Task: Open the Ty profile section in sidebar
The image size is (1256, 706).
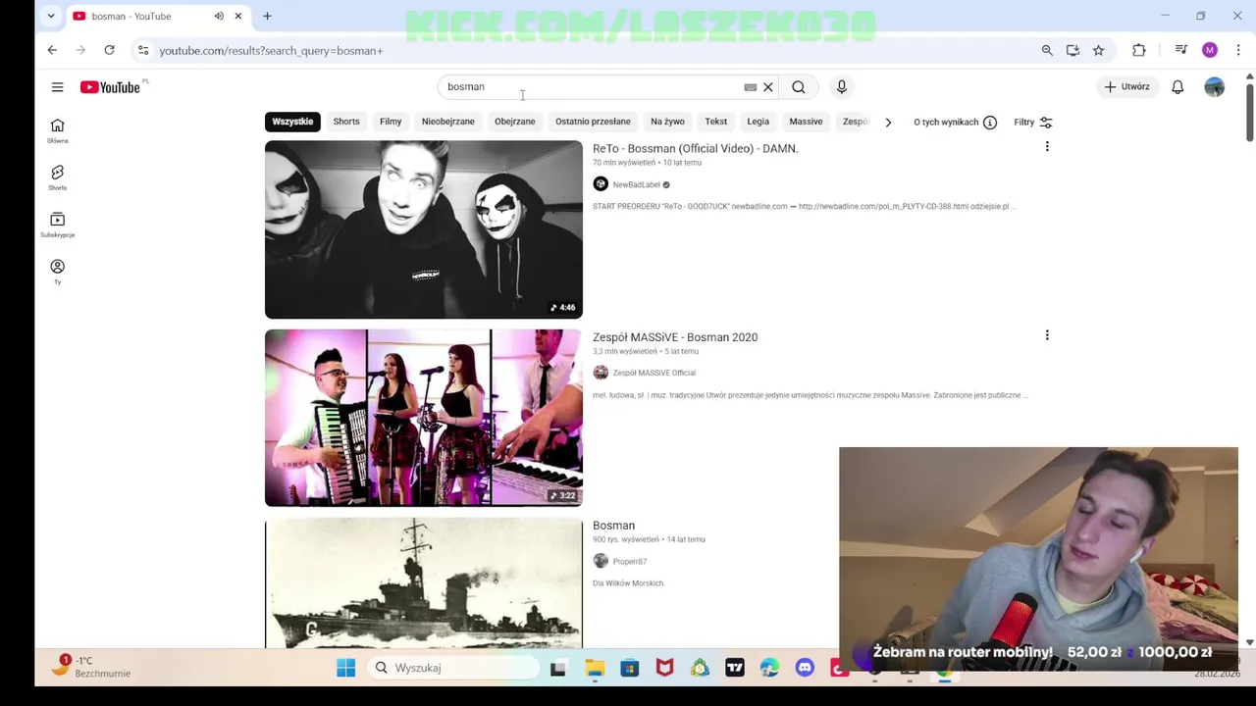Action: 57,272
